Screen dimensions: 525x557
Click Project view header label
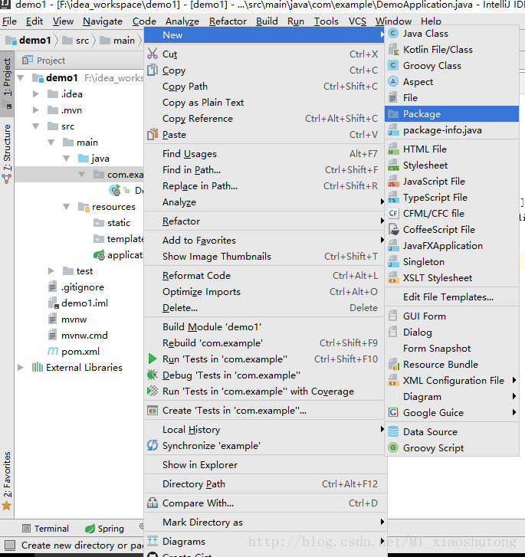tap(51, 61)
